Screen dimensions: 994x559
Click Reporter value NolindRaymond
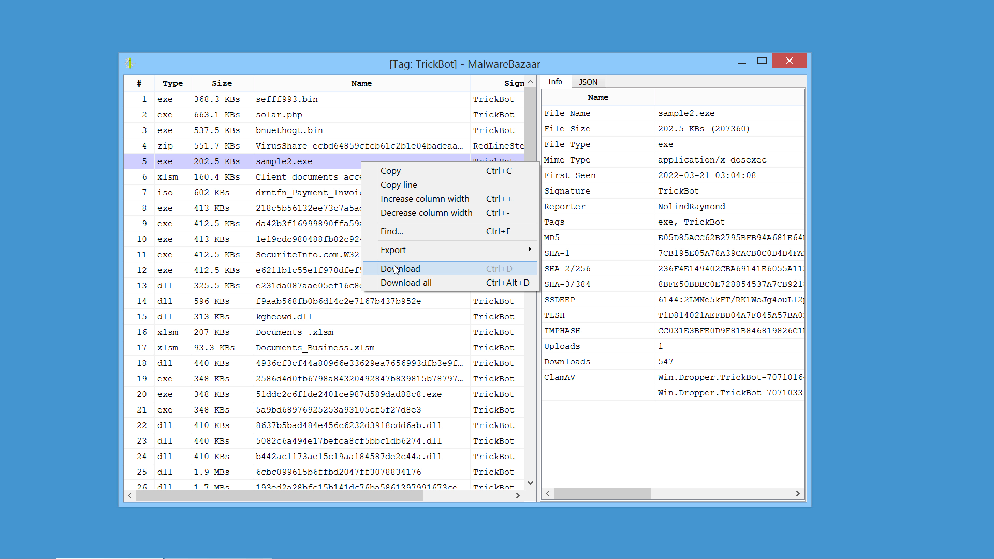tap(691, 207)
